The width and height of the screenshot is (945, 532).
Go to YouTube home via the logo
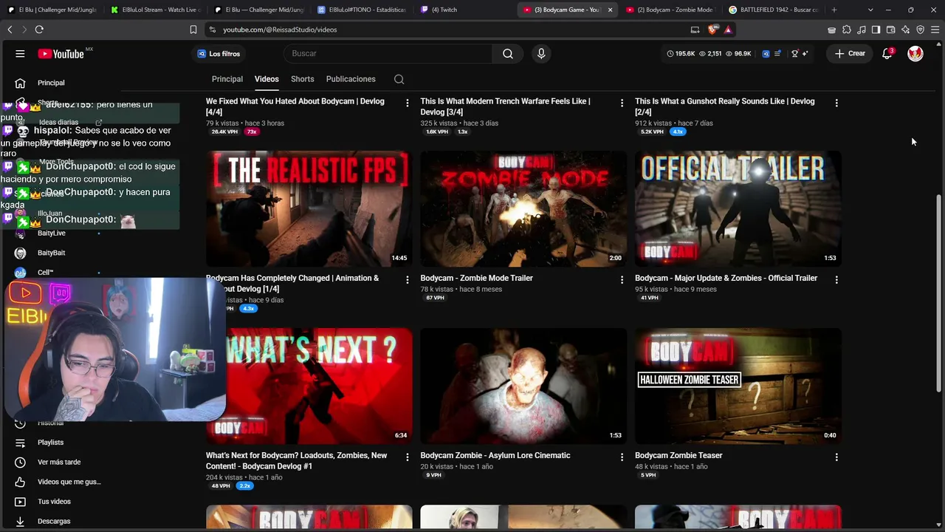pyautogui.click(x=62, y=53)
